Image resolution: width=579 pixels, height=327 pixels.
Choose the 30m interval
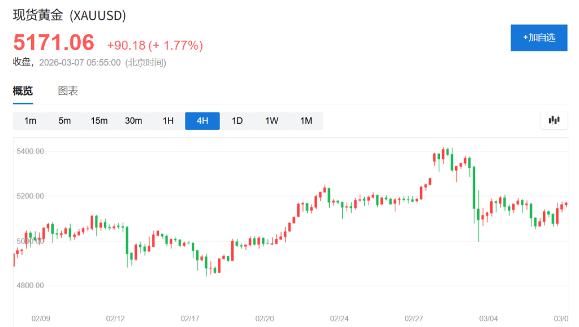(x=133, y=121)
